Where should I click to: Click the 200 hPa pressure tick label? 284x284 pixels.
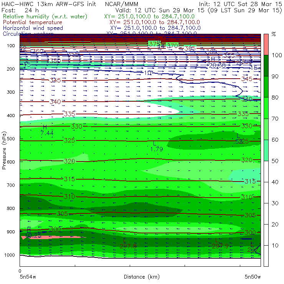pyautogui.click(x=11, y=69)
